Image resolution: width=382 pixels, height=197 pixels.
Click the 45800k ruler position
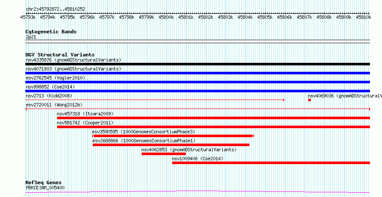click(x=167, y=17)
